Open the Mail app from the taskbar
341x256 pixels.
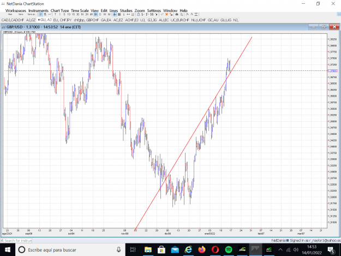point(175,249)
